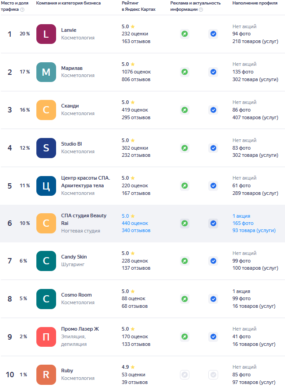Click '407 товаров (услуг)' in Сканди row
This screenshot has height=392, width=285.
pyautogui.click(x=255, y=117)
